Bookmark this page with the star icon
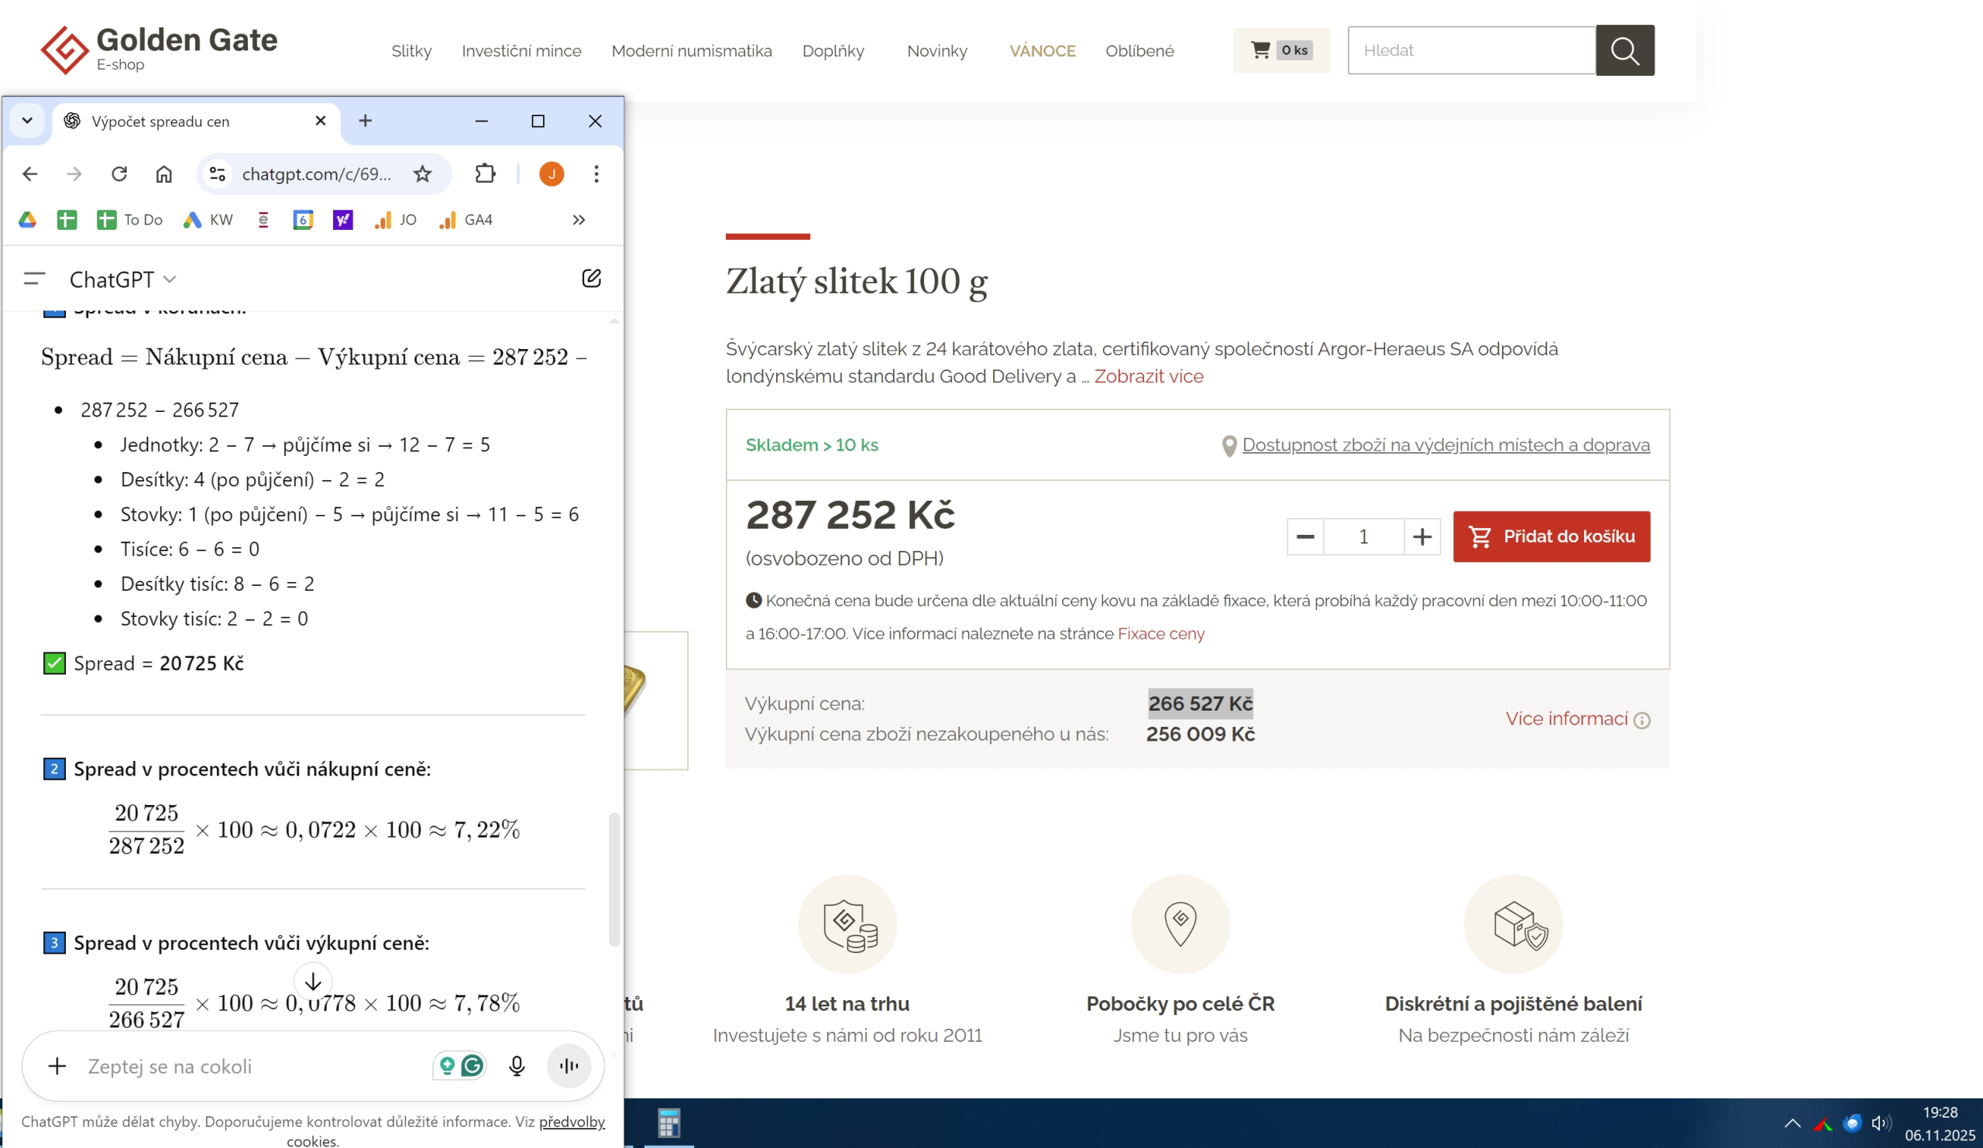Screen dimensions: 1983x1148 [423, 173]
